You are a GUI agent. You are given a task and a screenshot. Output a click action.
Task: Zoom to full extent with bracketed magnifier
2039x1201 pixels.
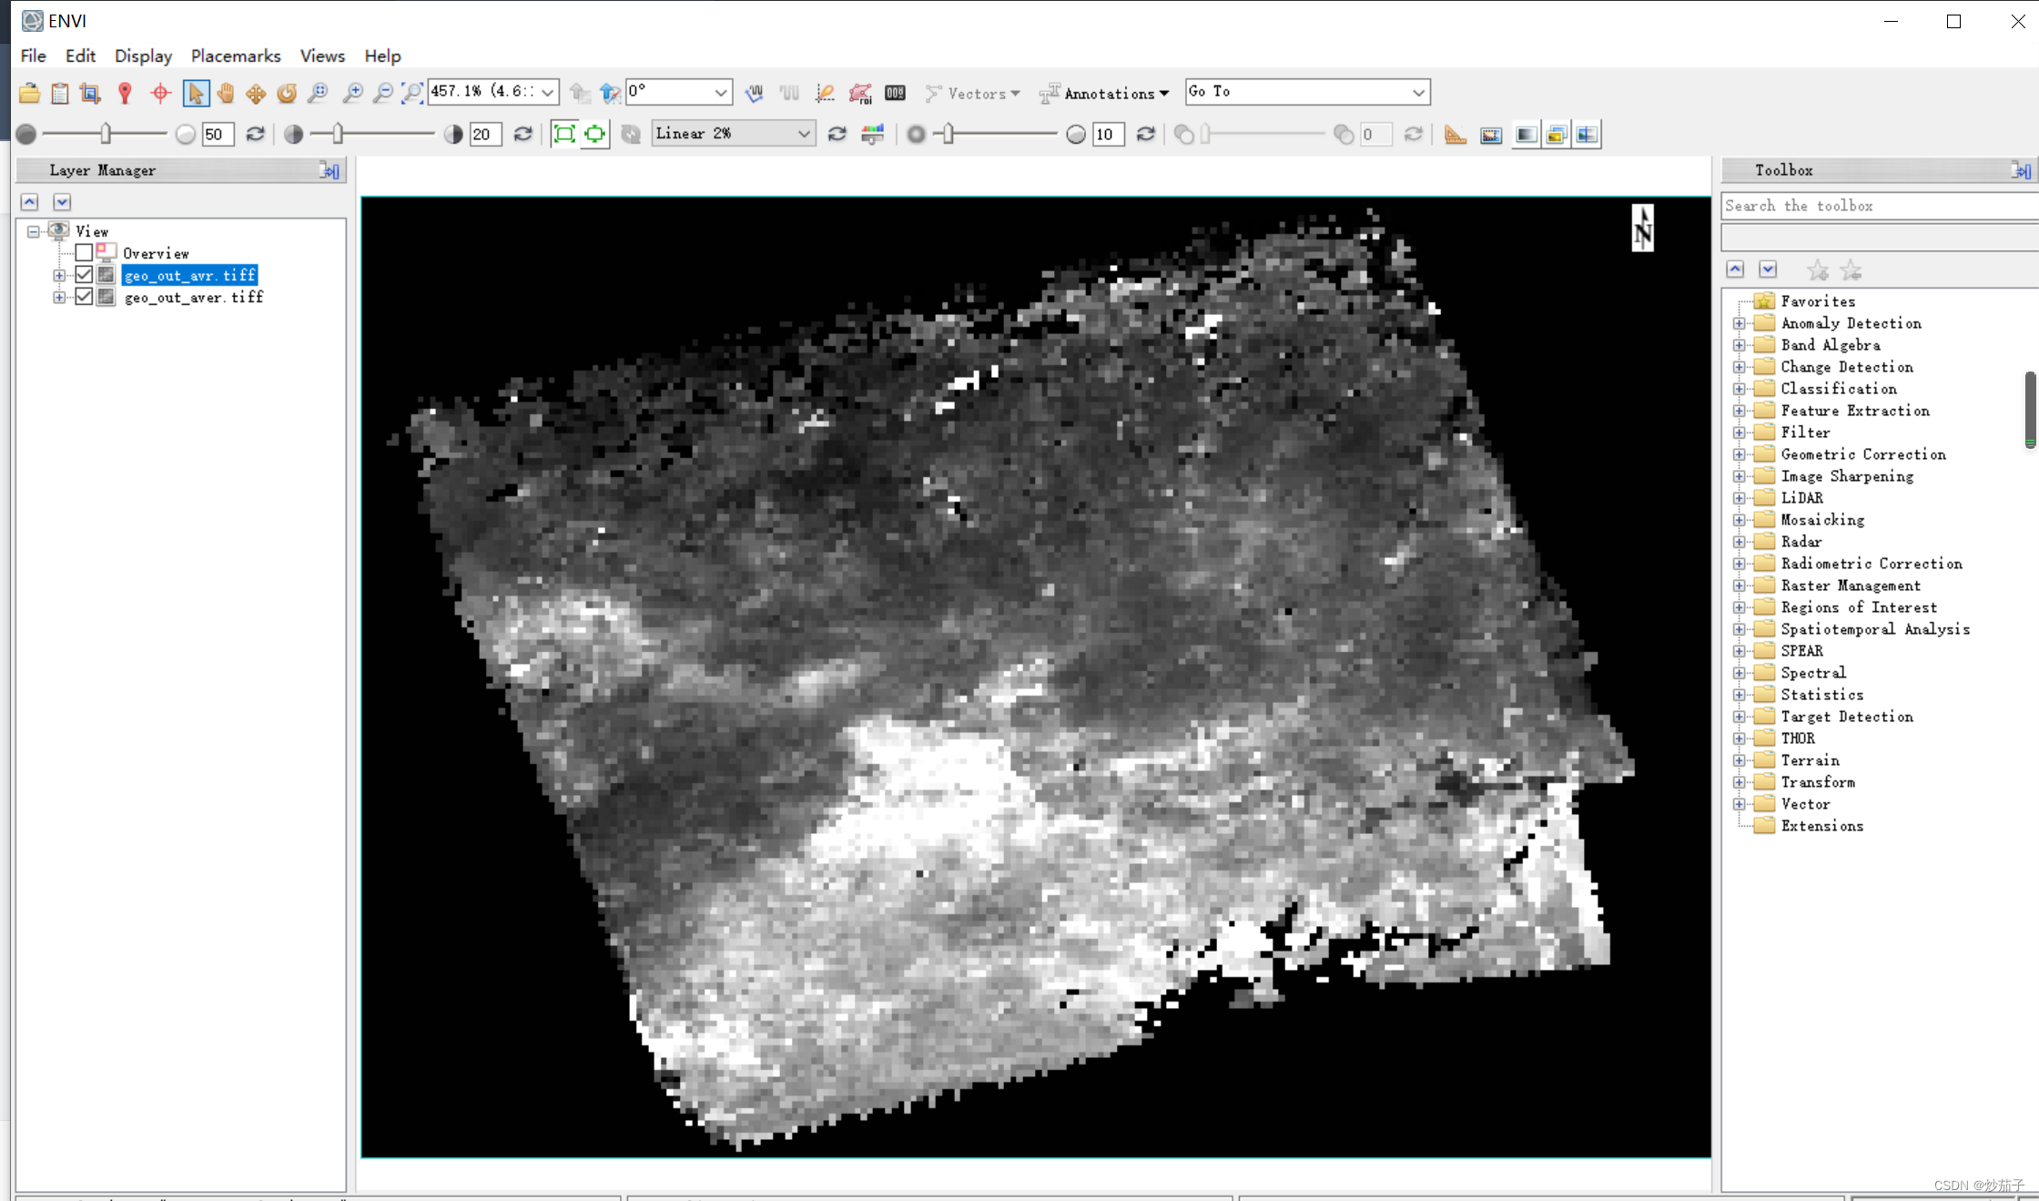coord(412,93)
